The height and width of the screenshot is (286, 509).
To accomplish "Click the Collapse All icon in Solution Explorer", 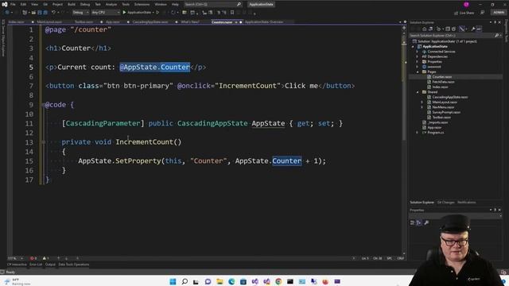I will [x=448, y=29].
